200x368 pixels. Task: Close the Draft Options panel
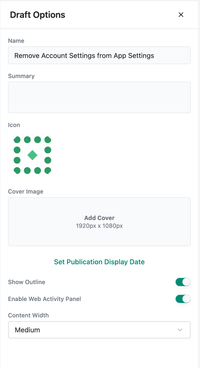tap(181, 15)
